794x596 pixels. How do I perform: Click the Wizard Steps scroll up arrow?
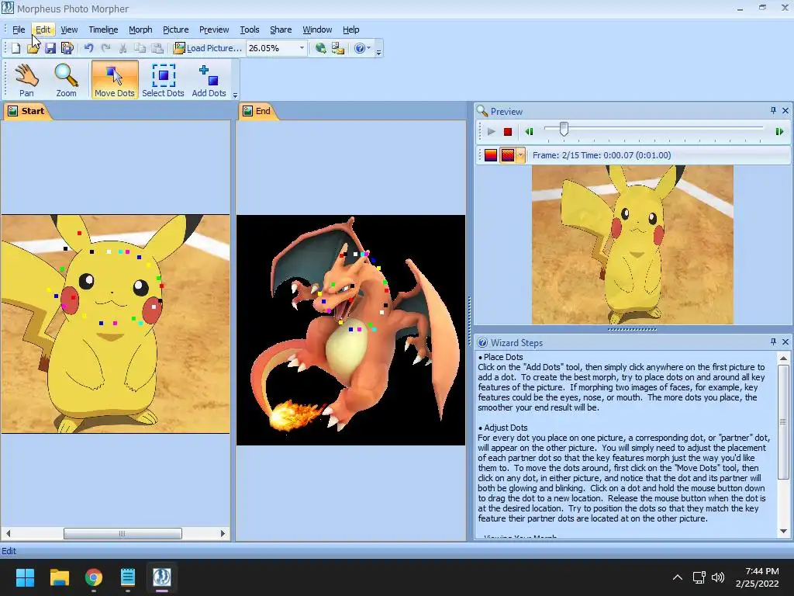[783, 359]
